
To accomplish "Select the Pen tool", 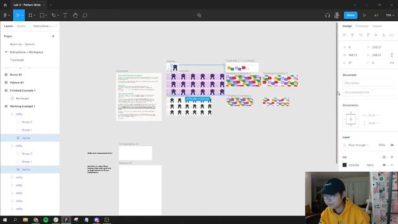I will click(x=53, y=15).
